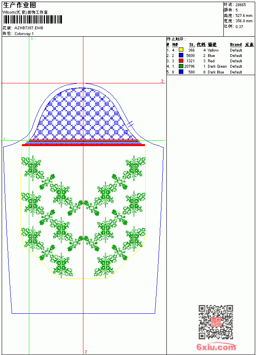Viewport: 256px width, 355px height.
Task: Select the Dark Green row with 20796 stitches
Action: (211, 66)
